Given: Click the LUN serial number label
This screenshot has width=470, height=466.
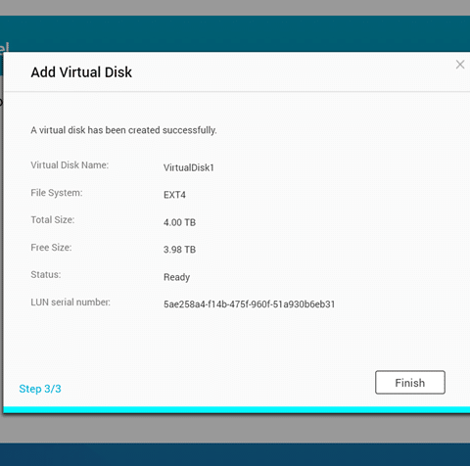Looking at the screenshot, I should point(70,303).
